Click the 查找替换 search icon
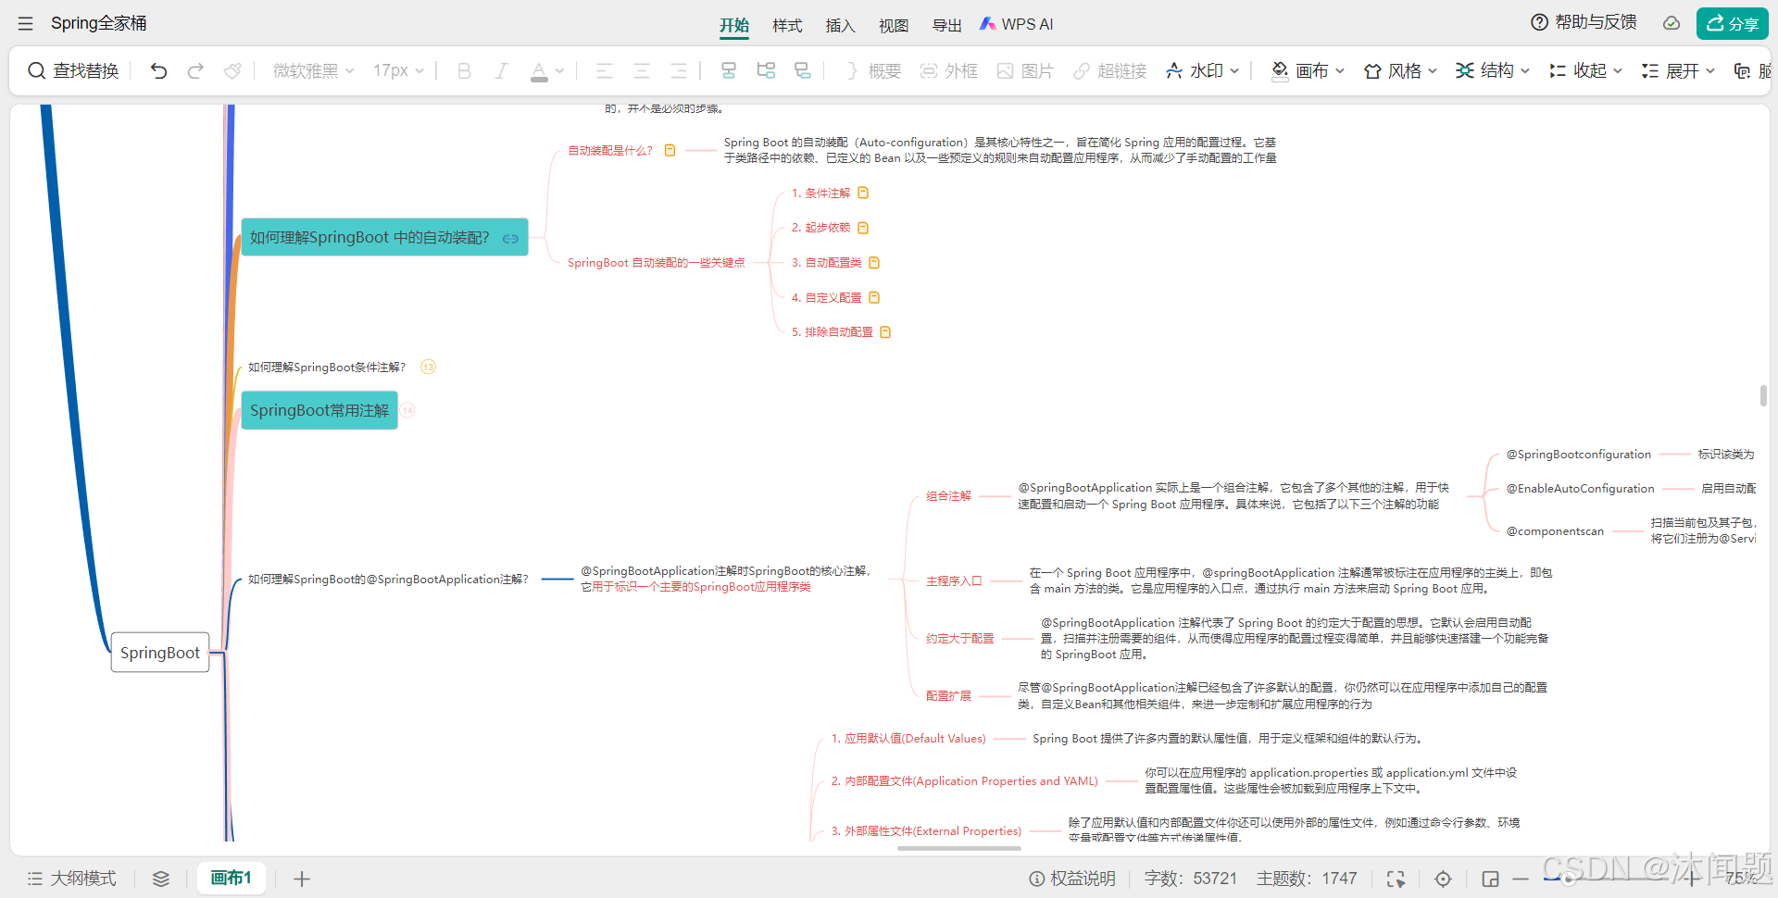The width and height of the screenshot is (1778, 898). [x=36, y=70]
